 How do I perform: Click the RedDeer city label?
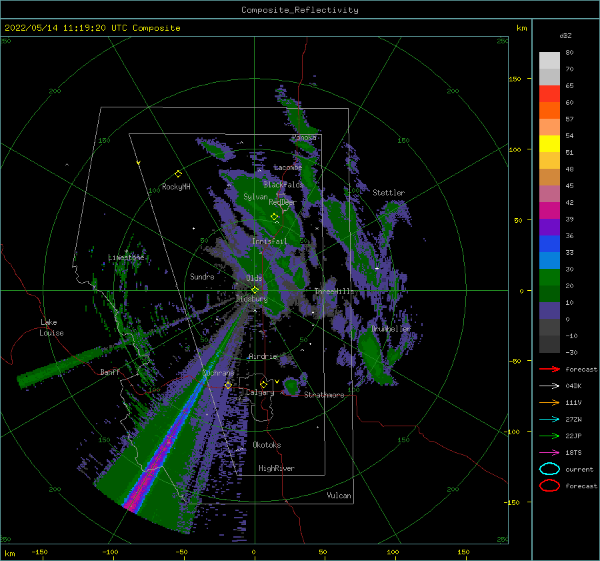click(x=283, y=202)
